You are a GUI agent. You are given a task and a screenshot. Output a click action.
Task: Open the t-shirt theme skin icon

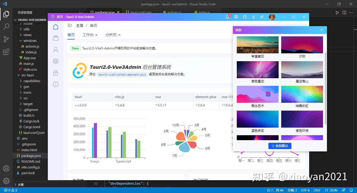click(245, 17)
